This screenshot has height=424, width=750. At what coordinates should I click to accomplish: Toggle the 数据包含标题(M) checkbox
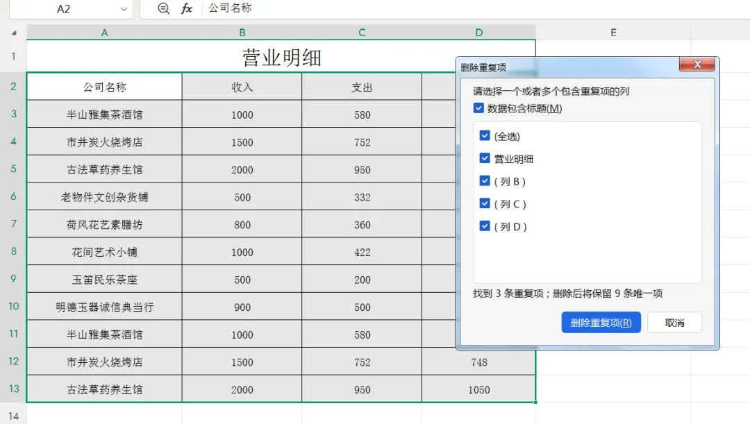click(478, 108)
